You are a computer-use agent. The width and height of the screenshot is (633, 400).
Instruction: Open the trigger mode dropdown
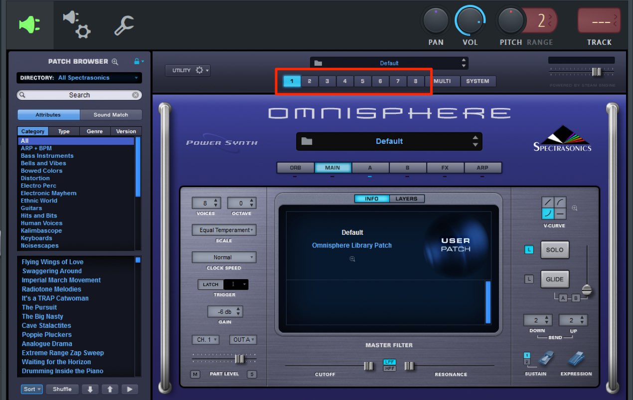236,285
